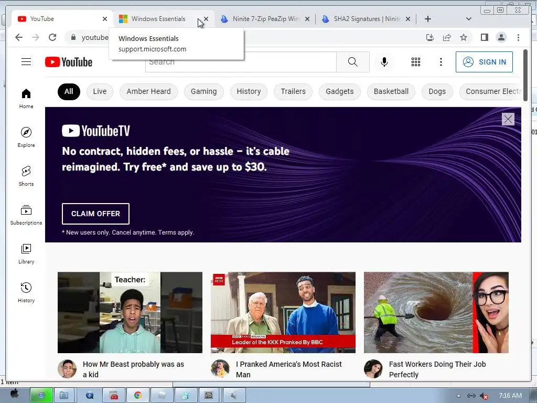The image size is (537, 403).
Task: Start voice search with microphone icon
Action: click(x=384, y=62)
